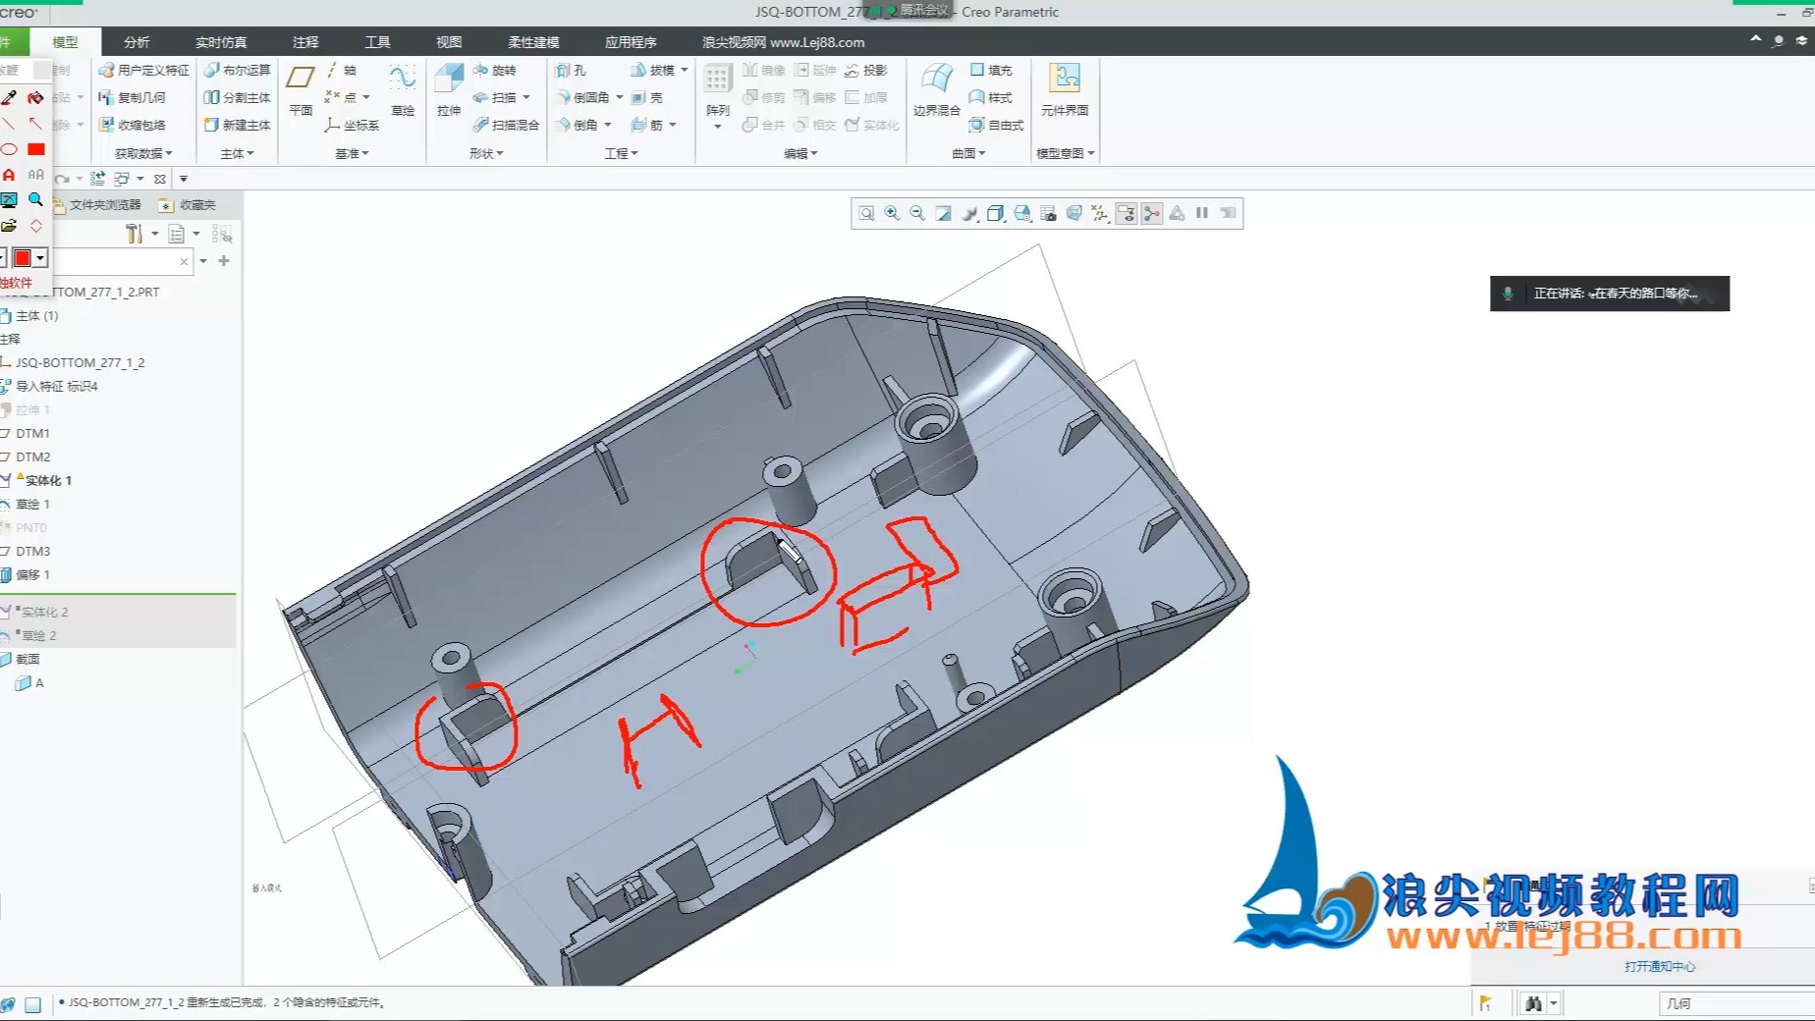Open Flexible Modeling (柔性建模) tab
Screen dimensions: 1815x1021
click(533, 42)
